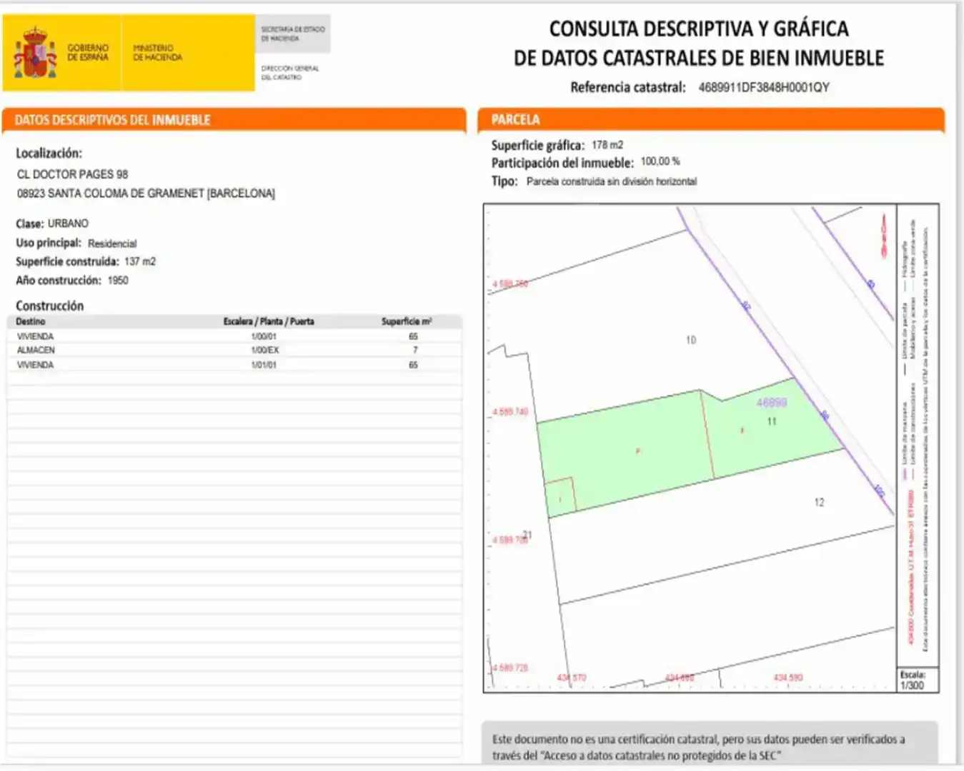Click the red north arrow on the map
Viewport: 964px width, 771px height.
point(884,236)
